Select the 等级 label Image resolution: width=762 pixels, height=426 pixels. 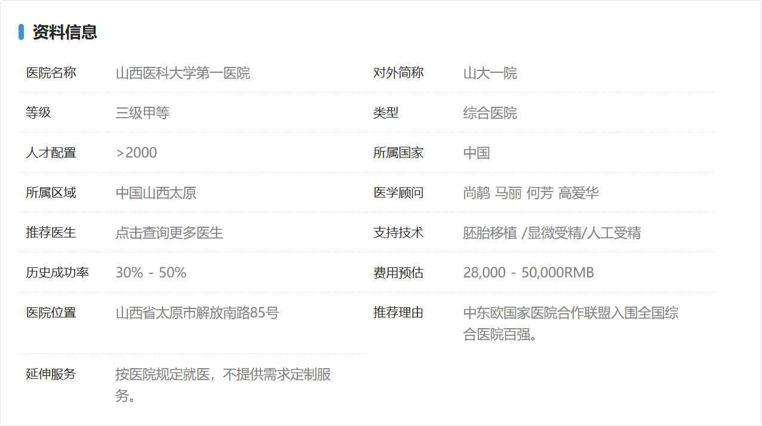(x=39, y=113)
